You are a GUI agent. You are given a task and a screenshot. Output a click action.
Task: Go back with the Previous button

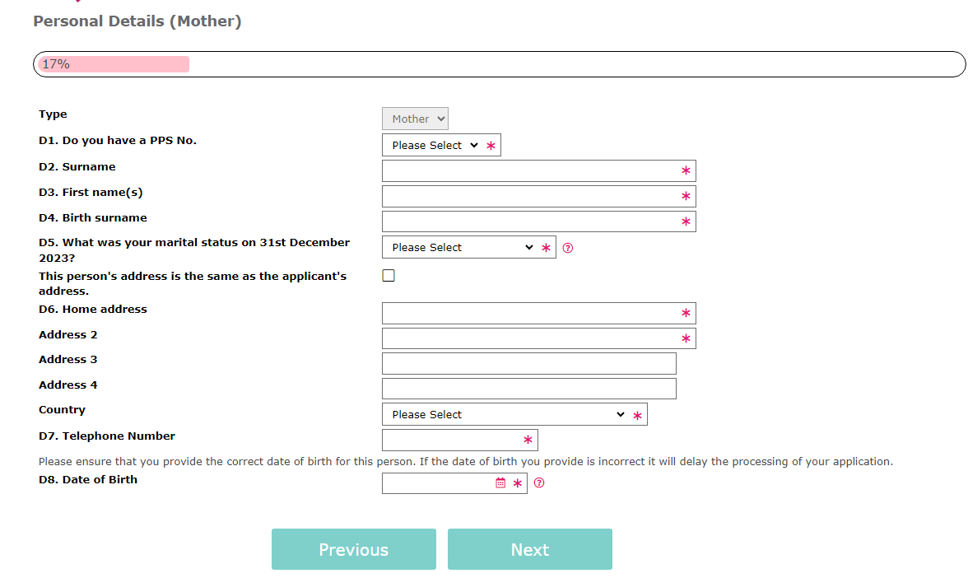pos(354,549)
